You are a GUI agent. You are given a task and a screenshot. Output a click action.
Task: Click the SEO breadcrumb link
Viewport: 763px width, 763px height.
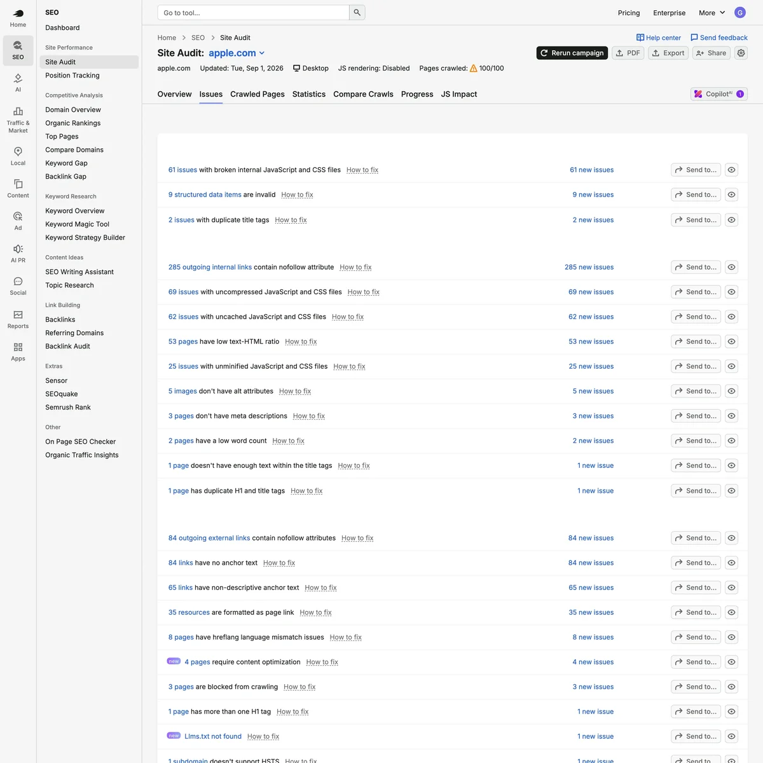[x=198, y=38]
